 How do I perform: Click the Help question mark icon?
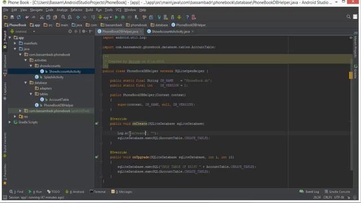(187, 17)
